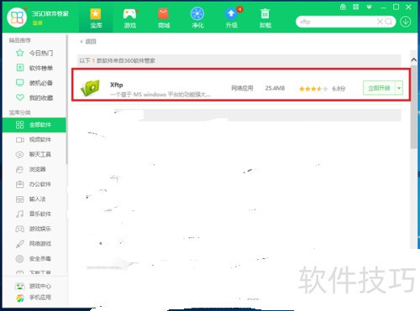Click the 网络应用 category label
This screenshot has width=420, height=311.
coord(242,88)
